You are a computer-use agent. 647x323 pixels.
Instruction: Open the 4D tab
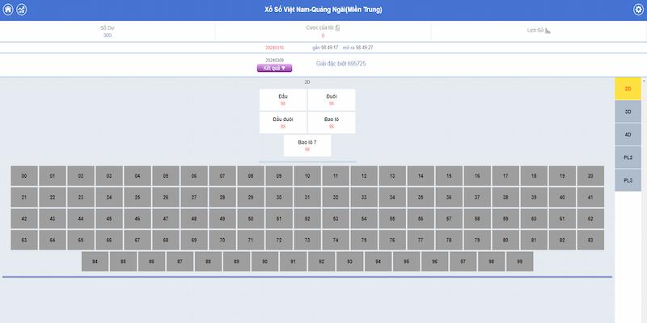(x=628, y=134)
